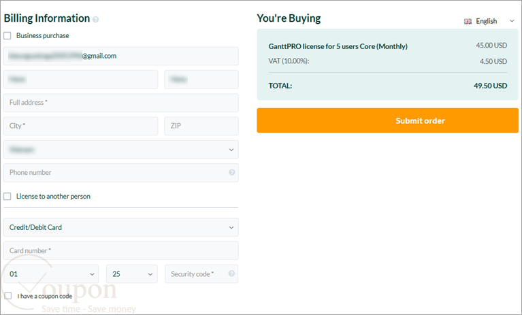This screenshot has height=315, width=522.
Task: Click the VAT (10.00%) label
Action: coord(289,61)
